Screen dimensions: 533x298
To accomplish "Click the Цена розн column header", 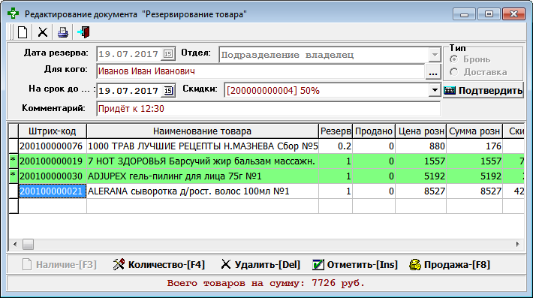I will [421, 131].
